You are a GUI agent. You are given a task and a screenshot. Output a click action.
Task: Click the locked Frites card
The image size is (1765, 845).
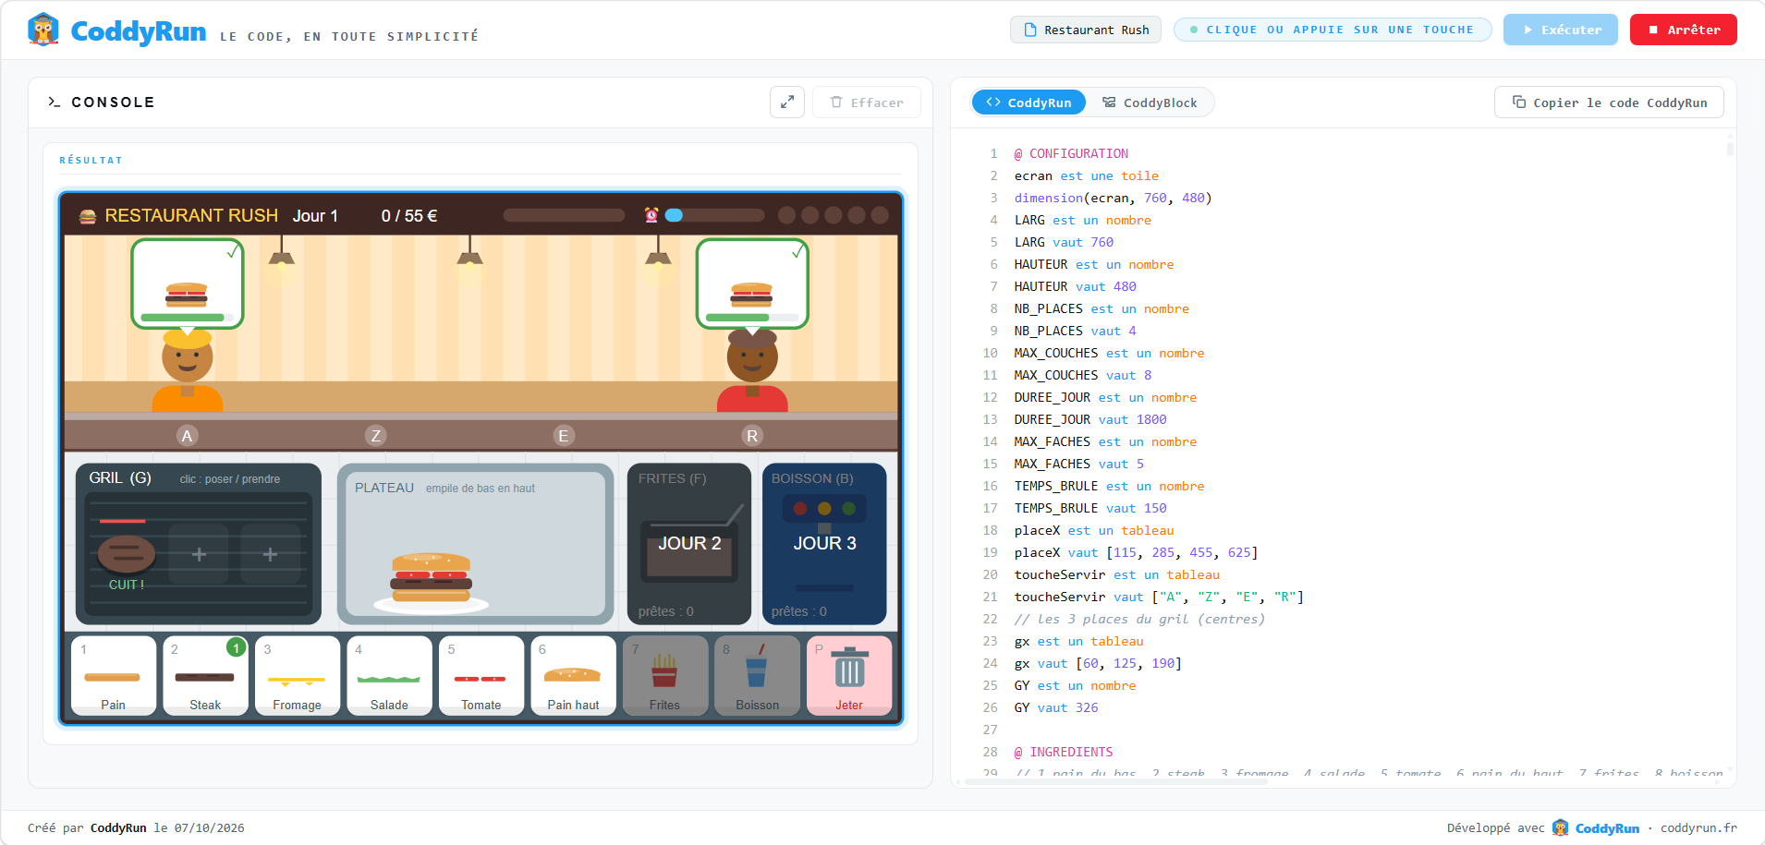[x=665, y=676]
